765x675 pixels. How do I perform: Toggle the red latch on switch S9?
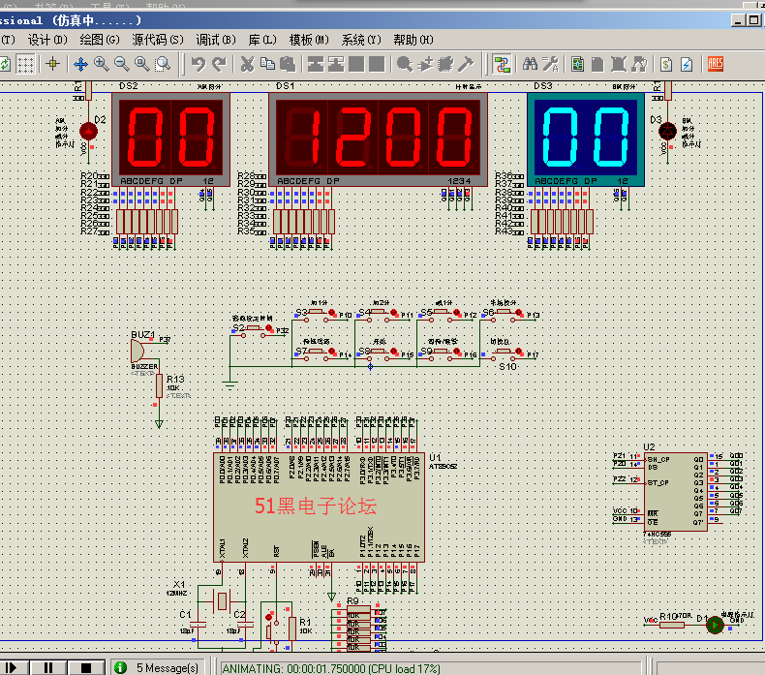click(457, 352)
